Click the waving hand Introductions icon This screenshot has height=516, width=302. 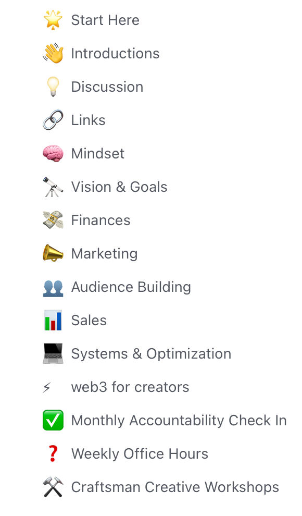click(x=53, y=53)
